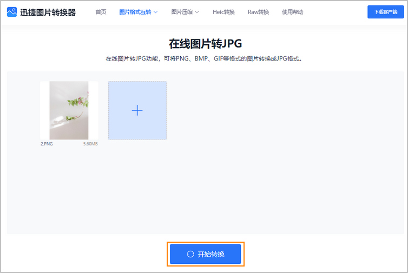The height and width of the screenshot is (273, 408).
Task: Open the 图片格式互转 menu label
Action: [x=135, y=12]
